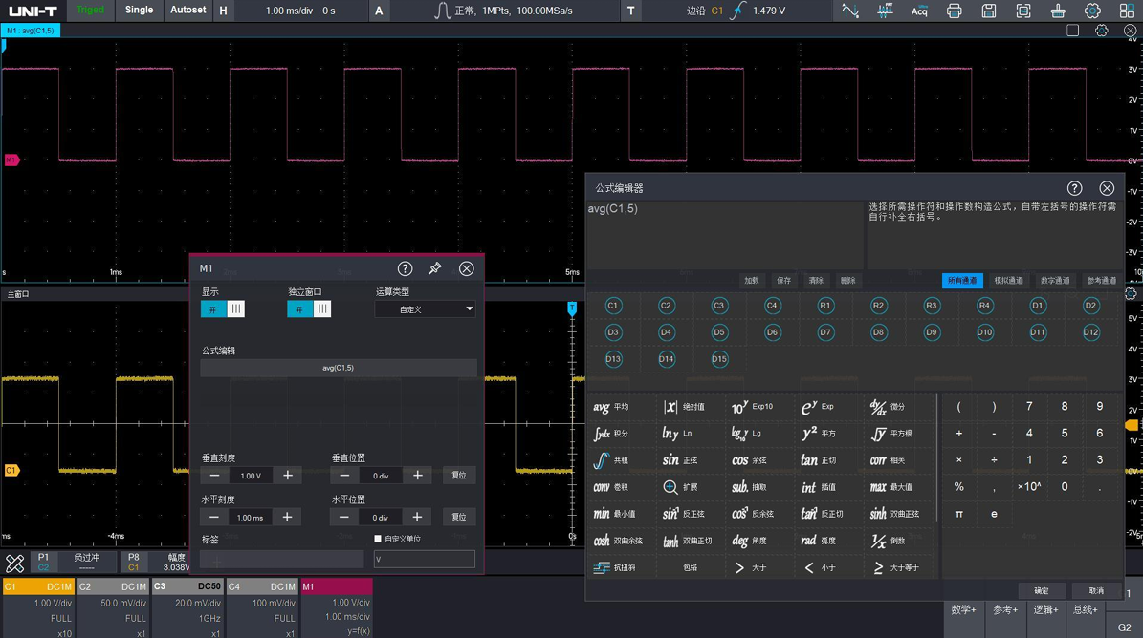Insert channel C2 into the formula
The image size is (1143, 638).
point(667,306)
